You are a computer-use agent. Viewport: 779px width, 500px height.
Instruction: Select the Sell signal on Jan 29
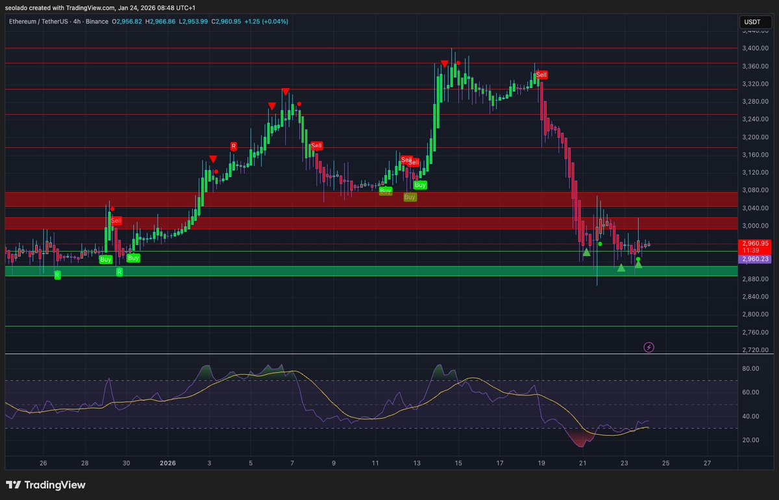pos(116,220)
